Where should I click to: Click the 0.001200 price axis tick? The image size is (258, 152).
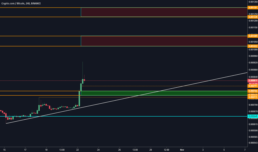tap(253, 21)
